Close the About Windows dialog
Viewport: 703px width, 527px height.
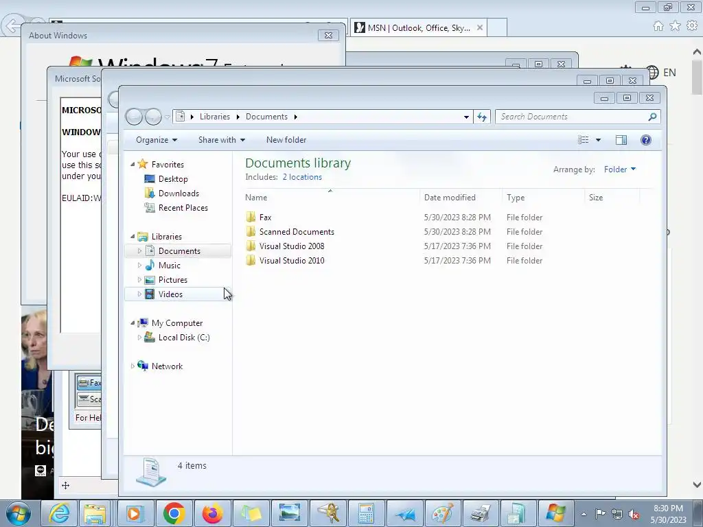point(328,36)
